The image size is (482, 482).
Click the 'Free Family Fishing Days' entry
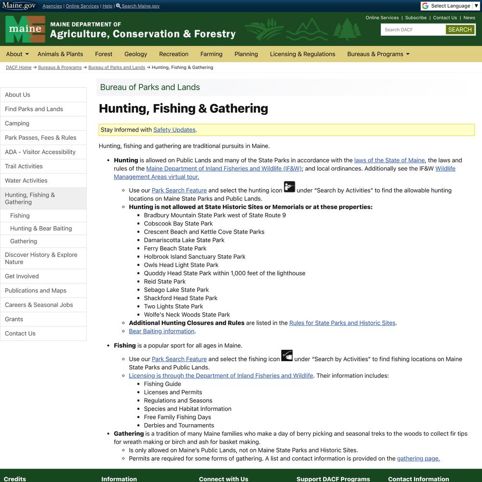(177, 417)
